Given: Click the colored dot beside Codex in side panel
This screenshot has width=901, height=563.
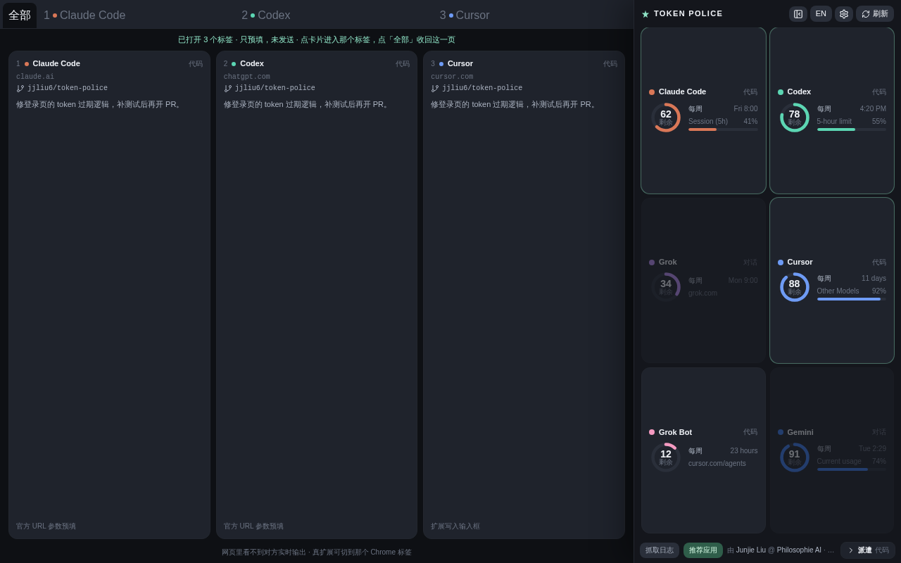Looking at the screenshot, I should pos(781,92).
